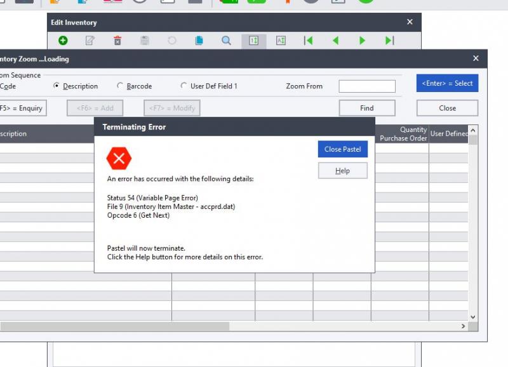The image size is (508, 367).
Task: Click into the Zoom From field
Action: [x=366, y=86]
